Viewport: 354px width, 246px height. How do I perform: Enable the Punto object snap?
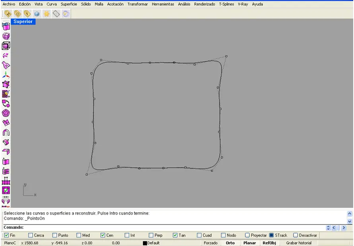pyautogui.click(x=54, y=235)
